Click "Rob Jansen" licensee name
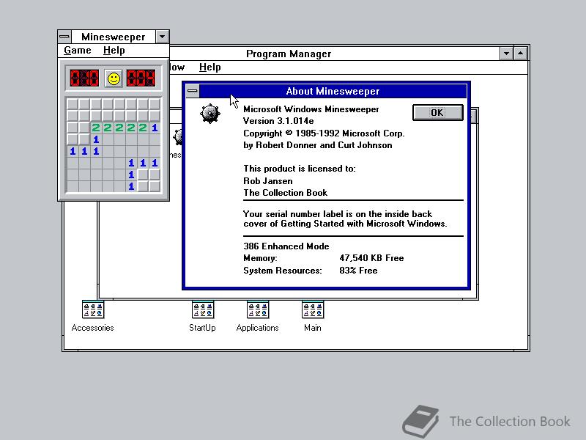The image size is (586, 440). coord(268,181)
